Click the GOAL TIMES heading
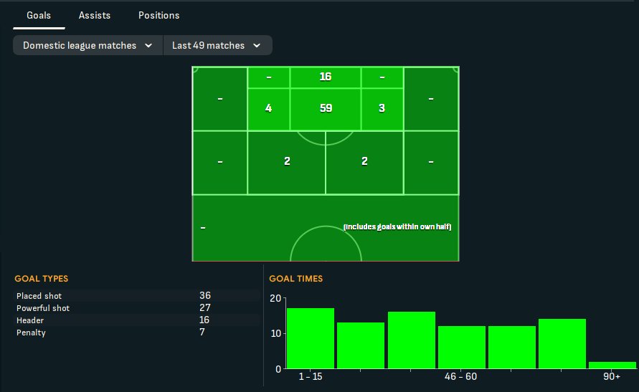The height and width of the screenshot is (392, 639). (295, 279)
